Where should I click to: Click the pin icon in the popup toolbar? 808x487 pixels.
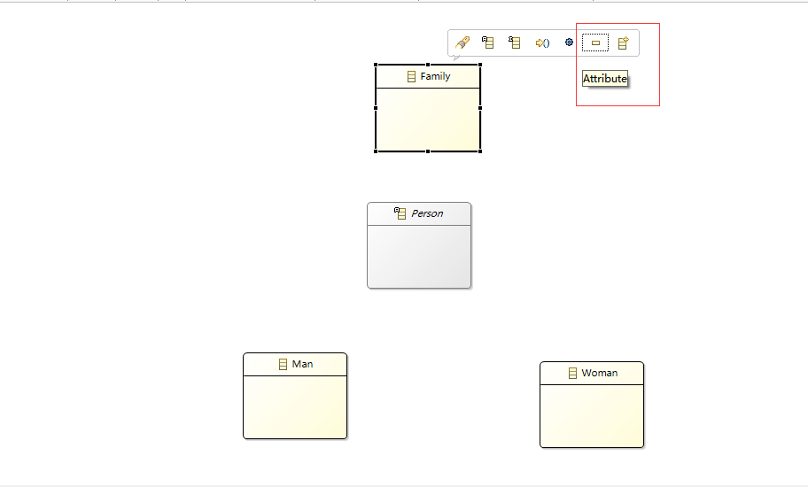pos(462,43)
